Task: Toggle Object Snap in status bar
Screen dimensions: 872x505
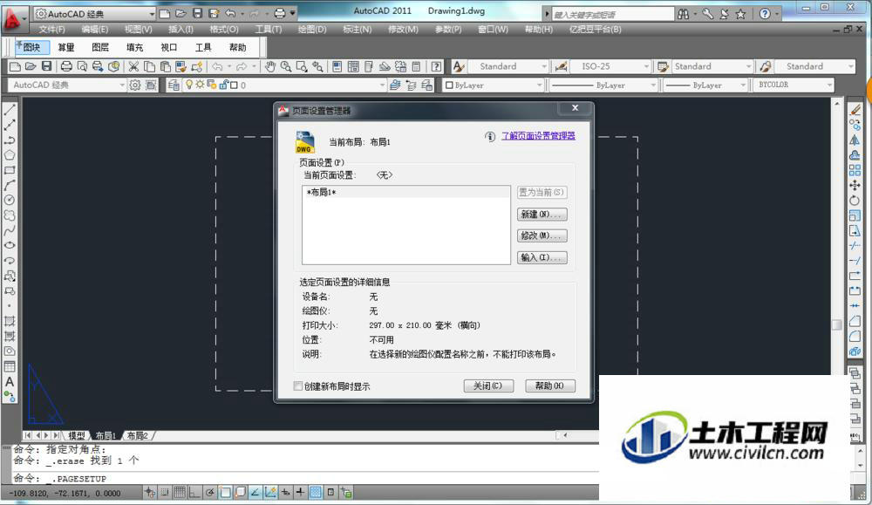Action: (225, 492)
